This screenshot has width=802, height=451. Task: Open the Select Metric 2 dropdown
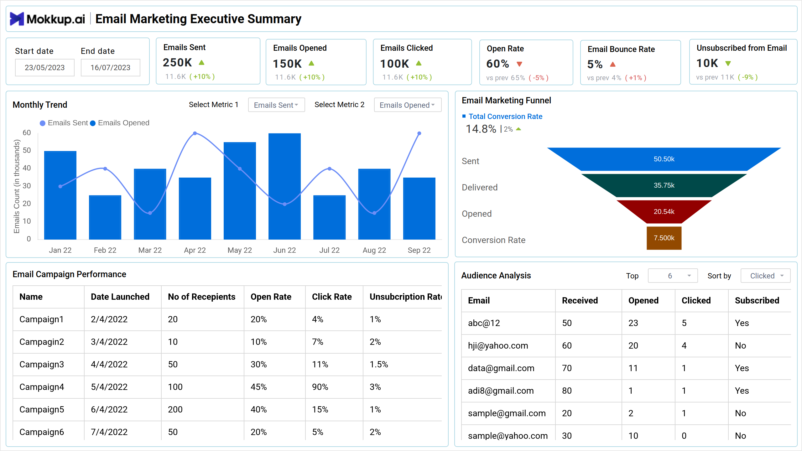408,105
